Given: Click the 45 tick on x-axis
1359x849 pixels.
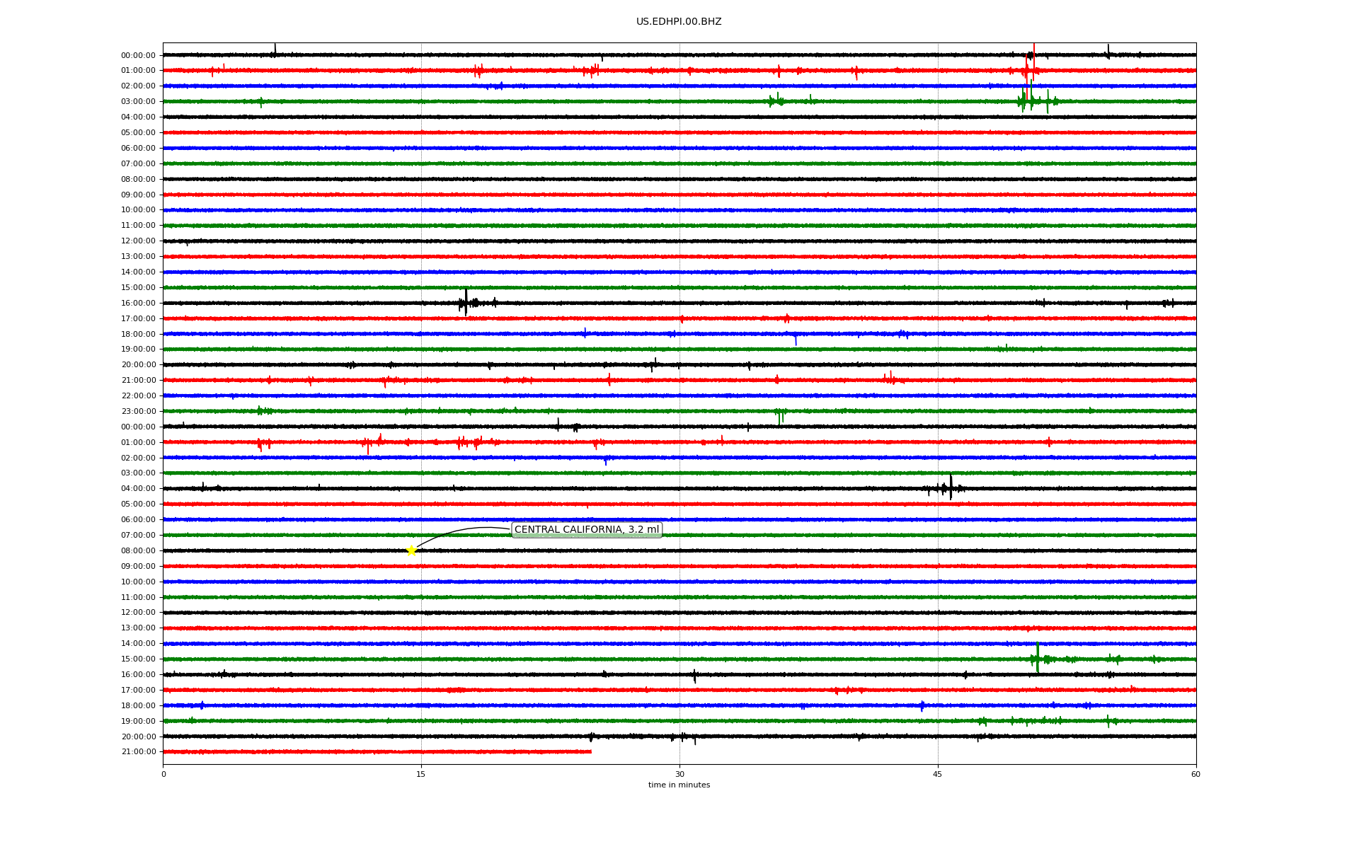Looking at the screenshot, I should click(x=937, y=774).
